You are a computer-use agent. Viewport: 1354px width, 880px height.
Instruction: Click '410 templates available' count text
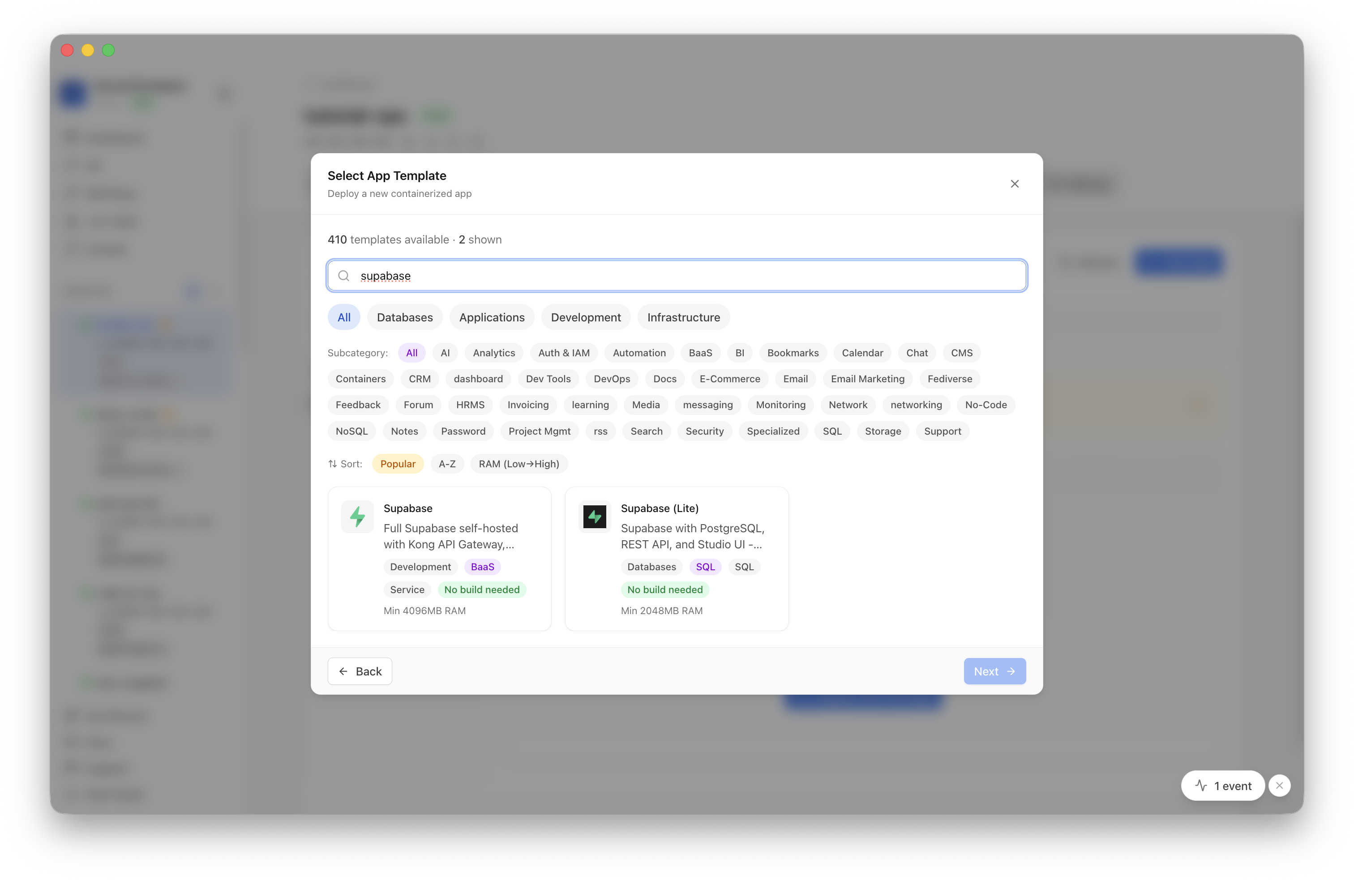coord(388,239)
